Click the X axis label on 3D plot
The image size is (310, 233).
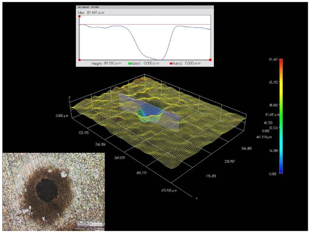[197, 199]
